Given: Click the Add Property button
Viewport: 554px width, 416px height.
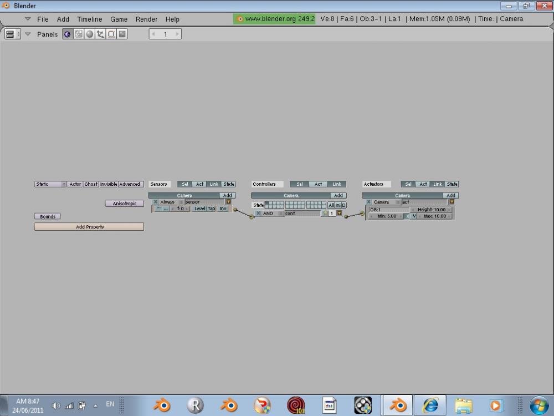Looking at the screenshot, I should coord(89,227).
